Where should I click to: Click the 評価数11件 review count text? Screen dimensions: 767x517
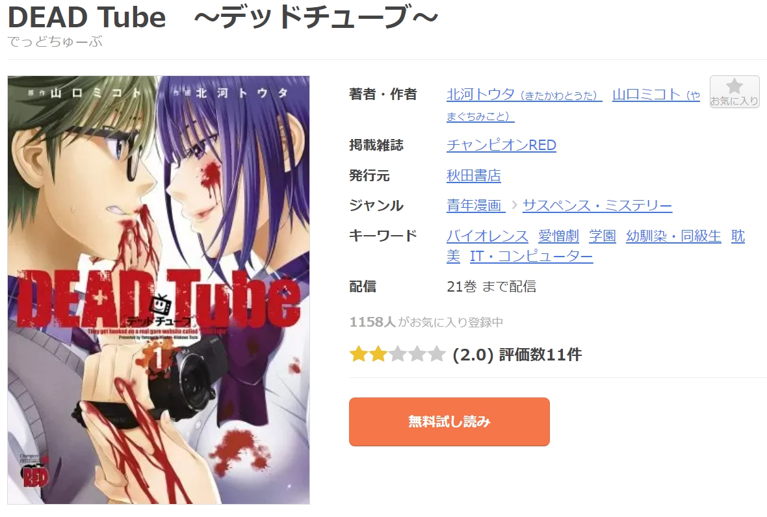pyautogui.click(x=540, y=355)
